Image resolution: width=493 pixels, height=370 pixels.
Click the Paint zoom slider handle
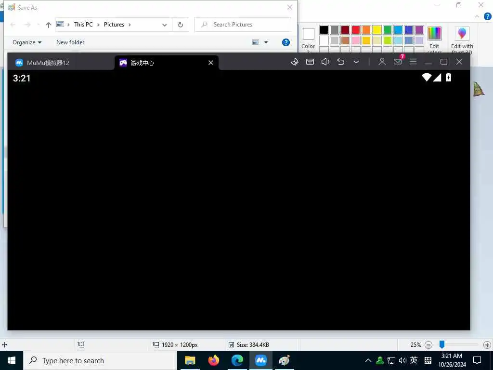pyautogui.click(x=442, y=344)
